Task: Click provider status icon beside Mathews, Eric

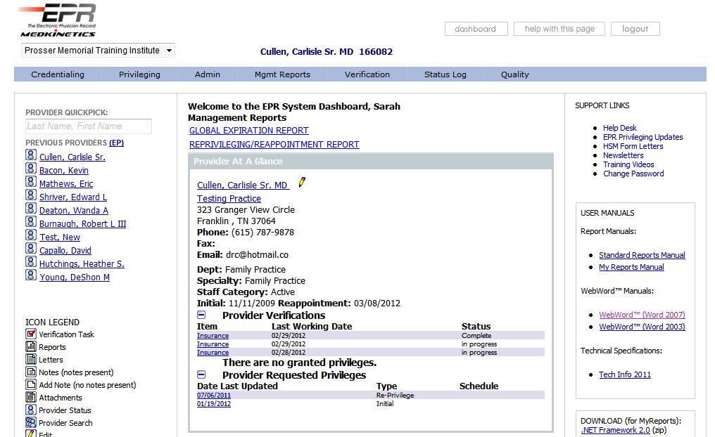Action: pos(30,182)
